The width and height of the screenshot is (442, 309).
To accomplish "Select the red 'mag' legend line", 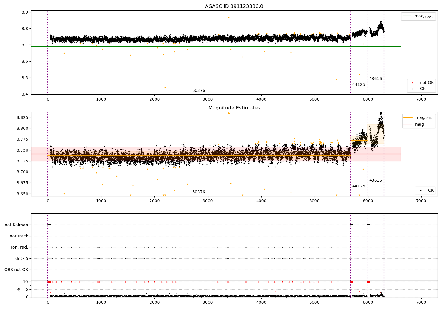I will [408, 124].
